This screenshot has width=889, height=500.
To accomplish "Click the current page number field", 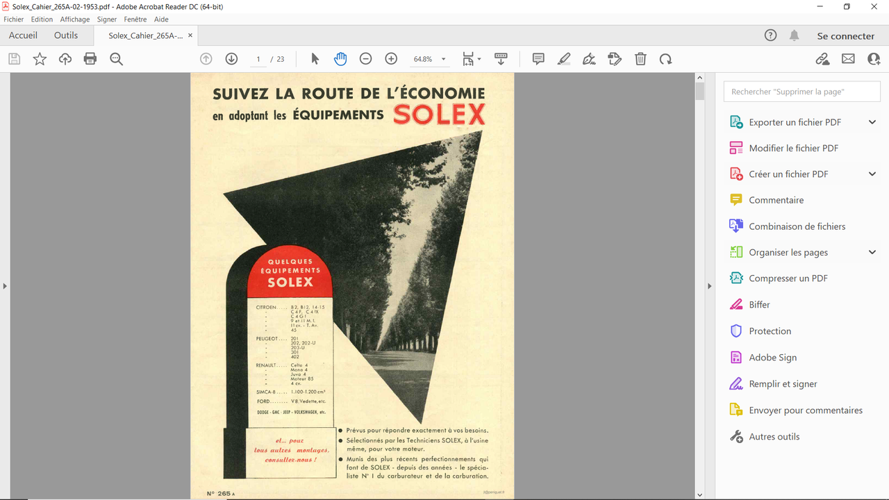I will (258, 59).
